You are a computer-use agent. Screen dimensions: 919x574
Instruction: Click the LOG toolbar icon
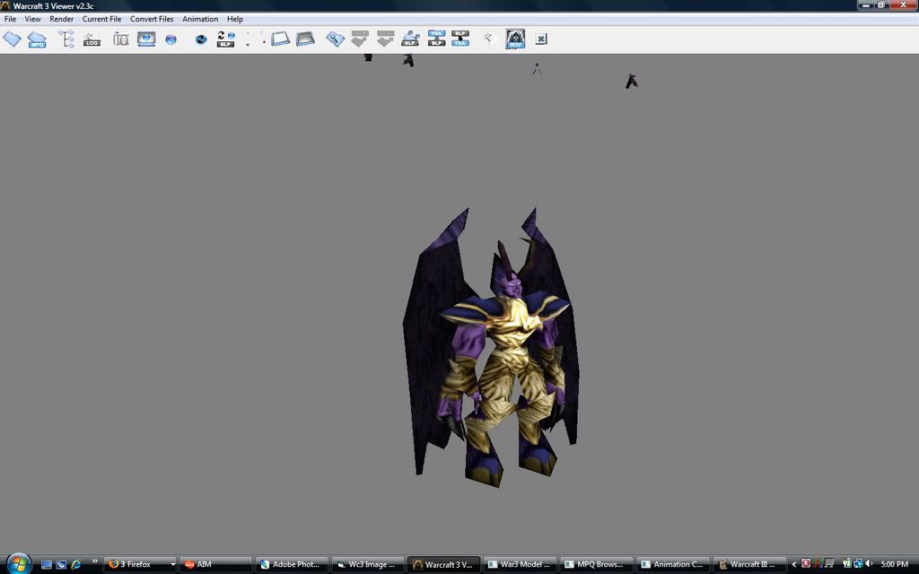[x=92, y=39]
